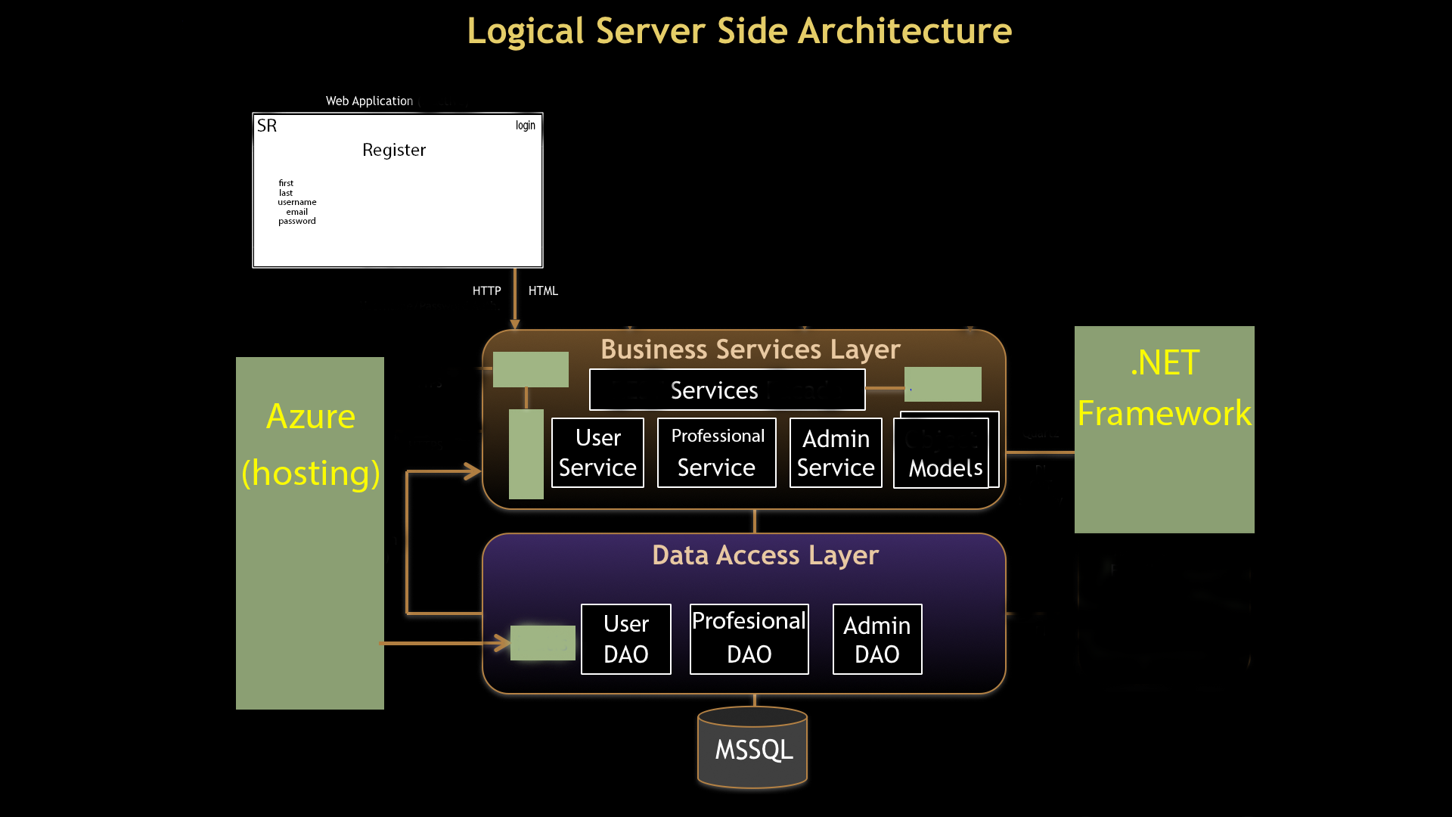
Task: Click the SR logo in the web mockup
Action: point(267,126)
